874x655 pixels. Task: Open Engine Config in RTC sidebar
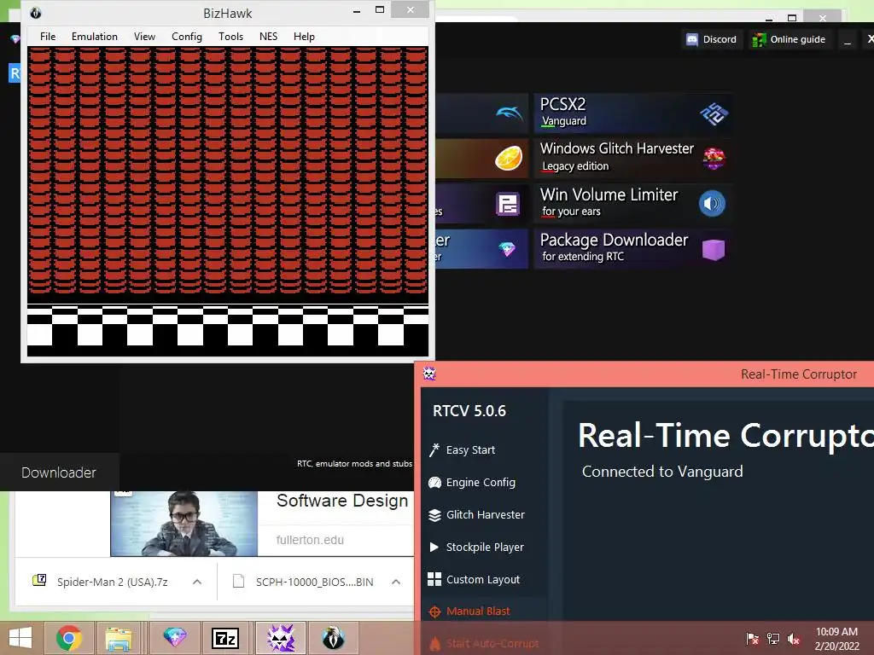[480, 483]
